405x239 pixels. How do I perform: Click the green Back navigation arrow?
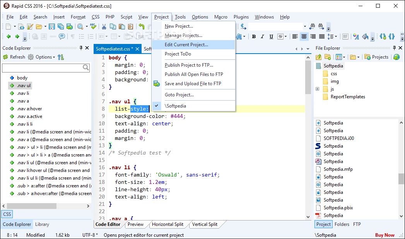9,37
